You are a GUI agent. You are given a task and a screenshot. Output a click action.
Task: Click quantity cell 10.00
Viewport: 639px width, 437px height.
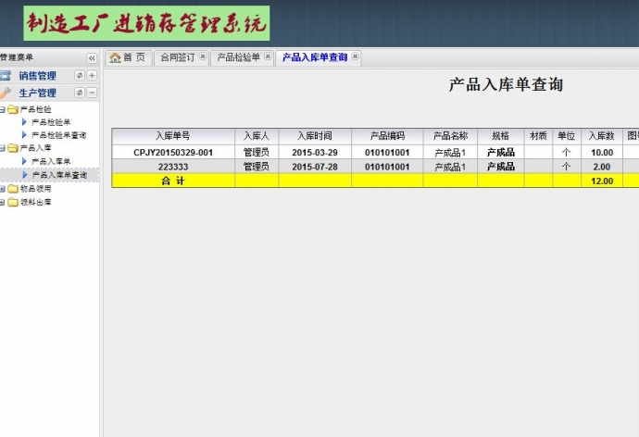tap(602, 153)
